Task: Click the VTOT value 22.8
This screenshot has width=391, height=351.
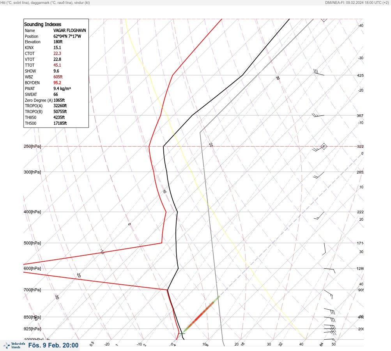Action: [57, 59]
